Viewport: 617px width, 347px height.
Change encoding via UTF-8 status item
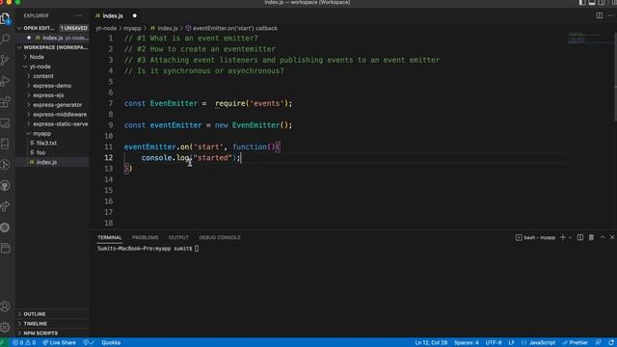pyautogui.click(x=494, y=343)
